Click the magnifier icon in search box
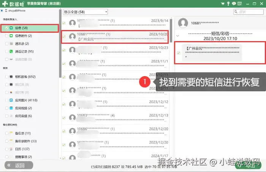This screenshot has width=266, height=172. (236, 12)
